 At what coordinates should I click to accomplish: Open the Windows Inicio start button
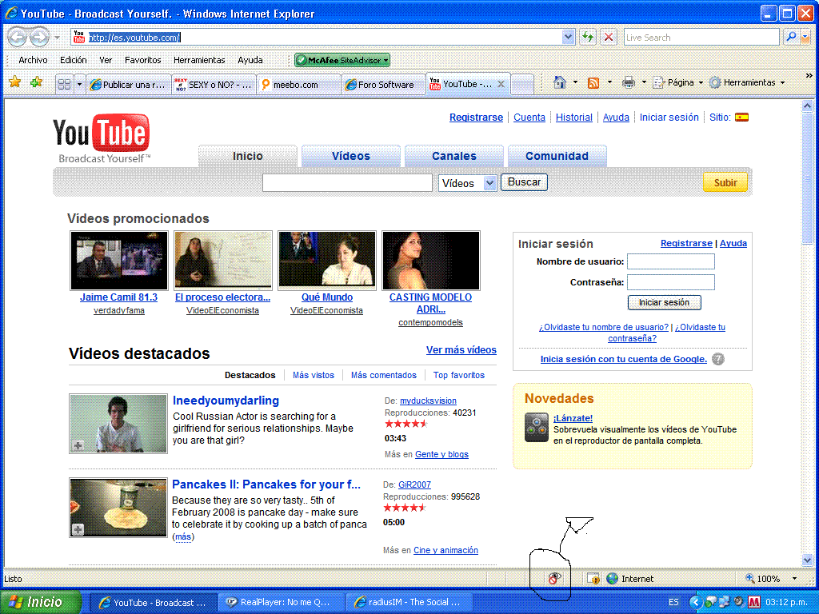42,602
